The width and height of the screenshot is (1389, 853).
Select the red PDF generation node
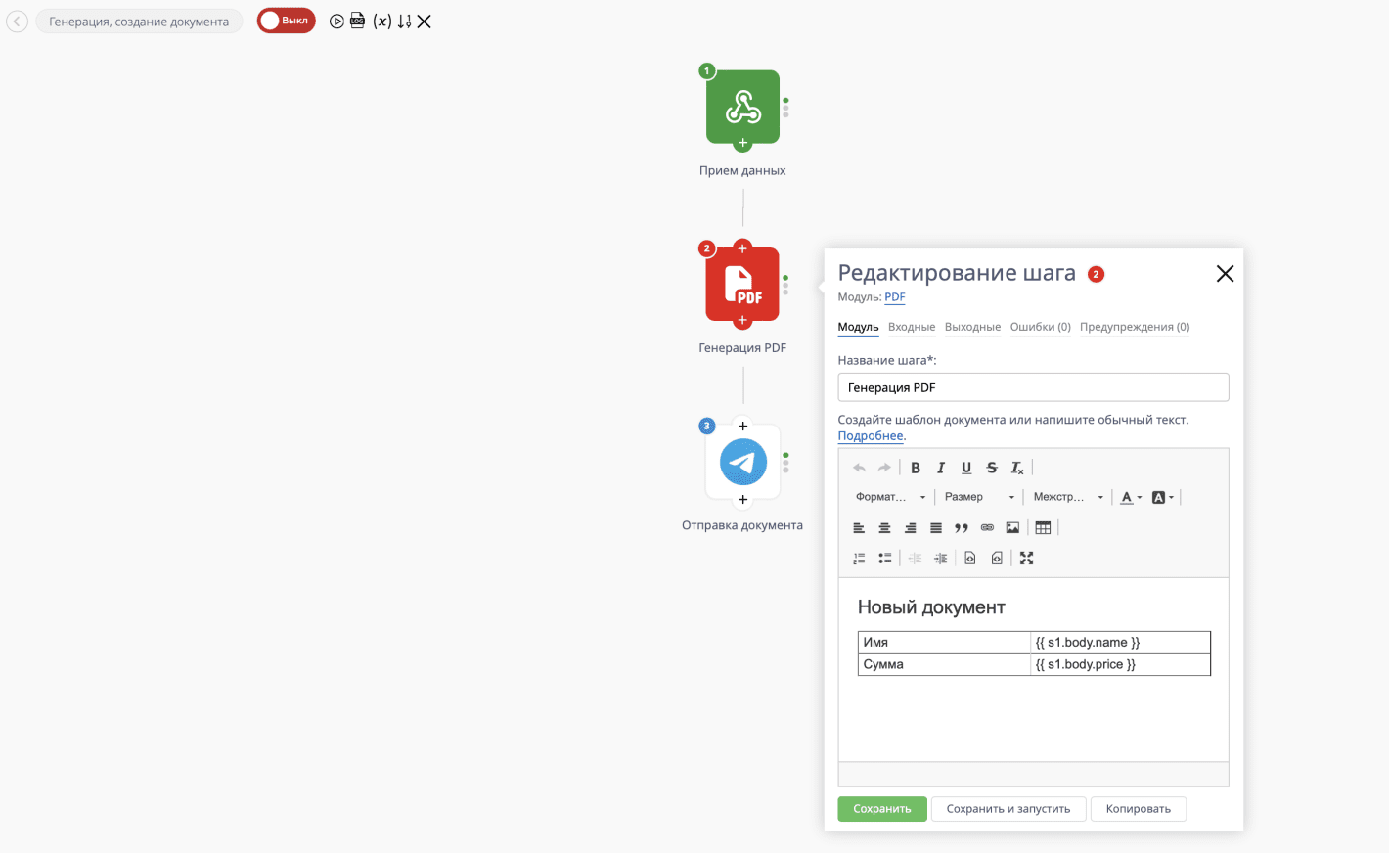click(742, 285)
